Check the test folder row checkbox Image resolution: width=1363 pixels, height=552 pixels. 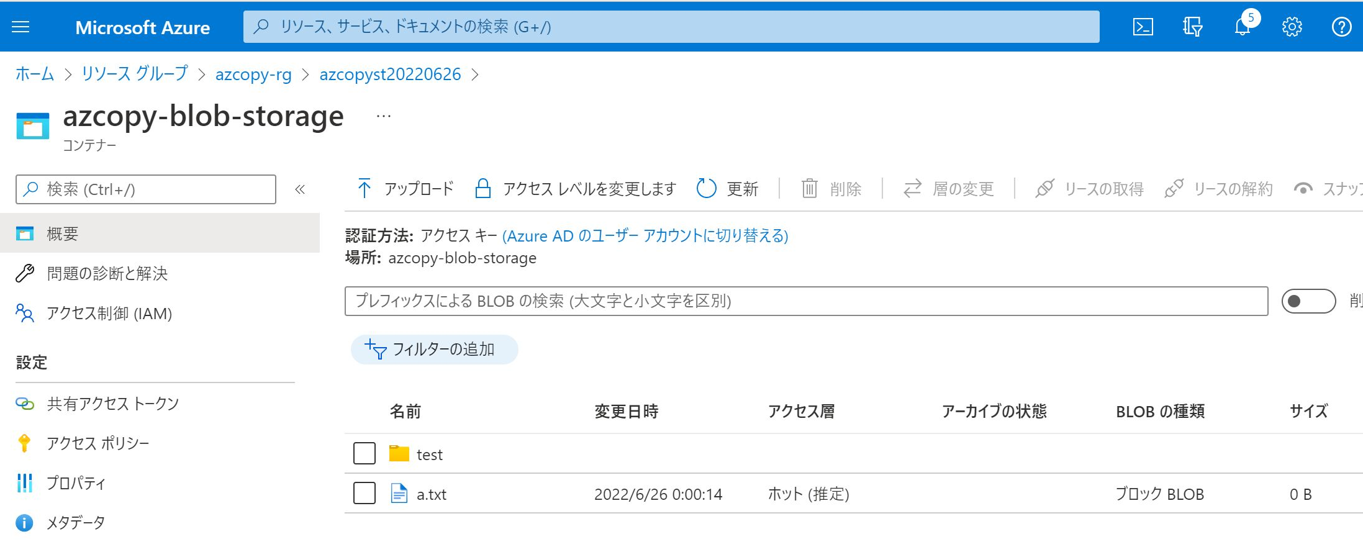pyautogui.click(x=365, y=453)
